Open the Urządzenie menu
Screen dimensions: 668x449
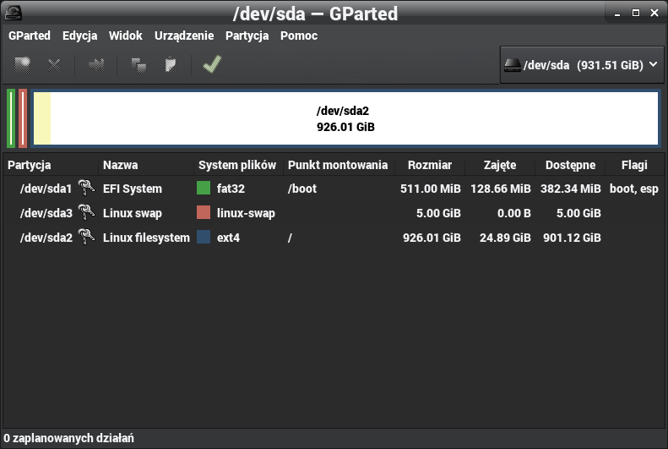coord(184,36)
